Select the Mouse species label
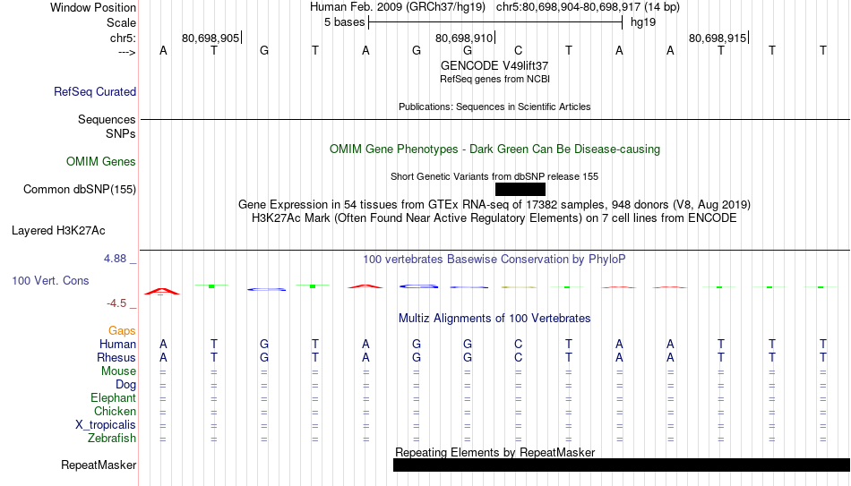The height and width of the screenshot is (486, 851). 118,371
